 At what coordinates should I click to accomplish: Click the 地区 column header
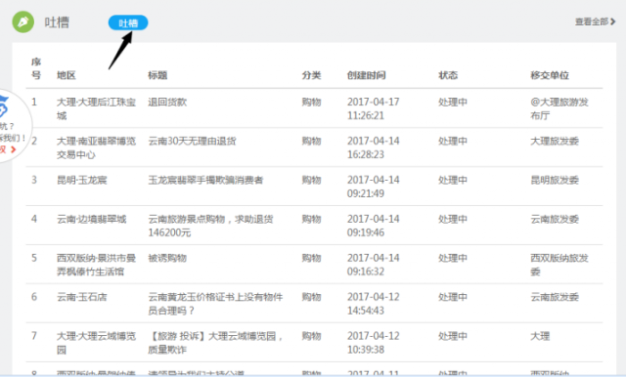coord(66,75)
